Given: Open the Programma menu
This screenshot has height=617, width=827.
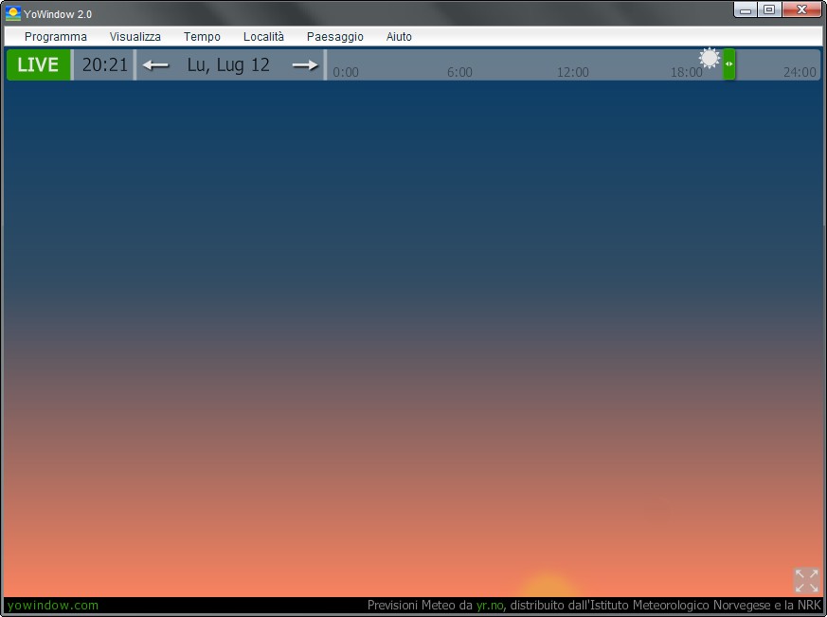Looking at the screenshot, I should [55, 37].
